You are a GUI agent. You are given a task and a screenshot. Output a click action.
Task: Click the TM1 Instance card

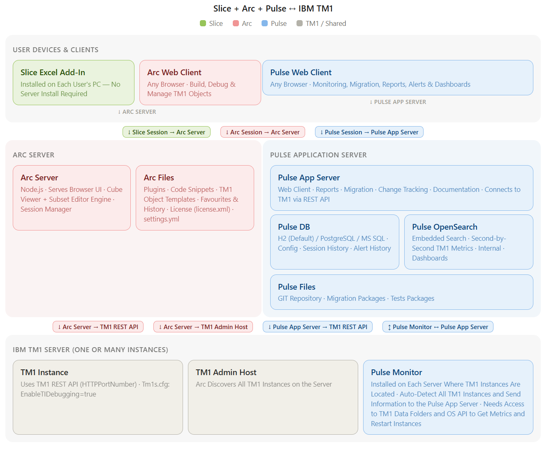pos(98,397)
